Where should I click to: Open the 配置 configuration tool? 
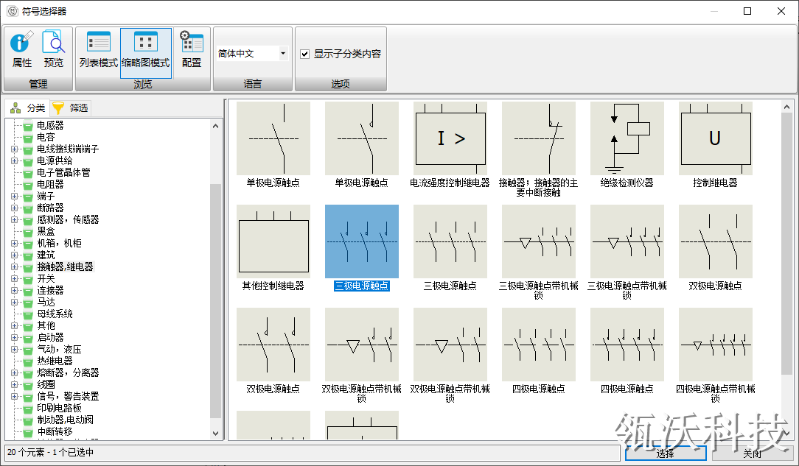pyautogui.click(x=192, y=49)
